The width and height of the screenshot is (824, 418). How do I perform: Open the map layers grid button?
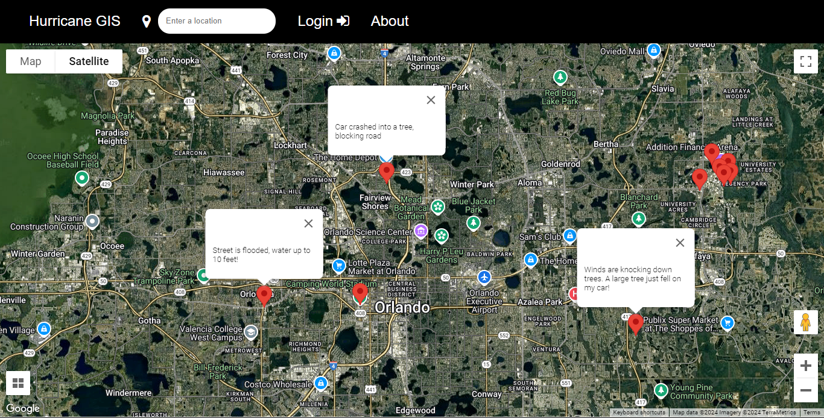coord(18,383)
